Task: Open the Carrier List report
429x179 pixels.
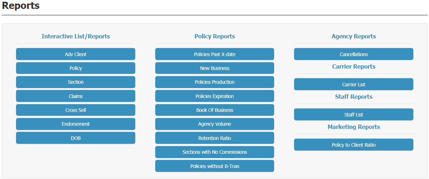Action: (354, 85)
